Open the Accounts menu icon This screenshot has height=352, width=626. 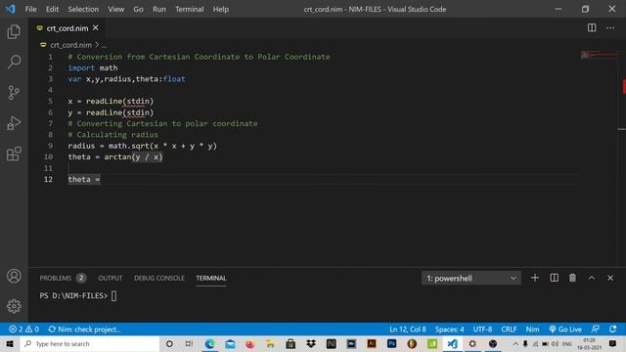14,276
